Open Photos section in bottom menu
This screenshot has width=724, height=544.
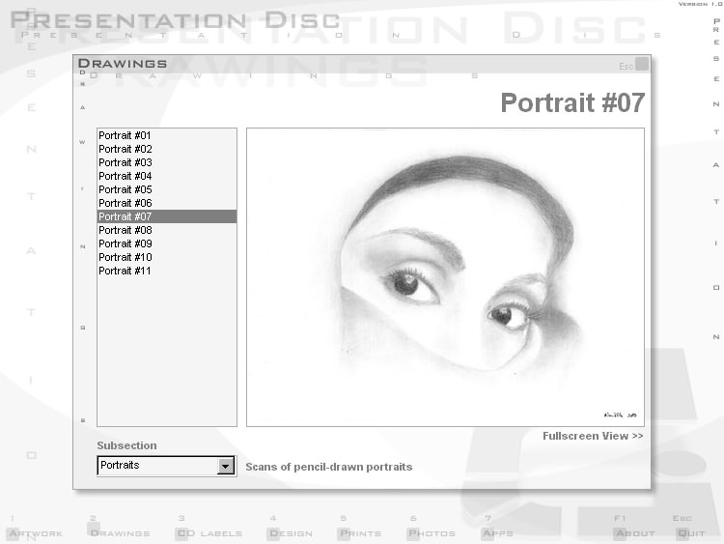[x=432, y=533]
